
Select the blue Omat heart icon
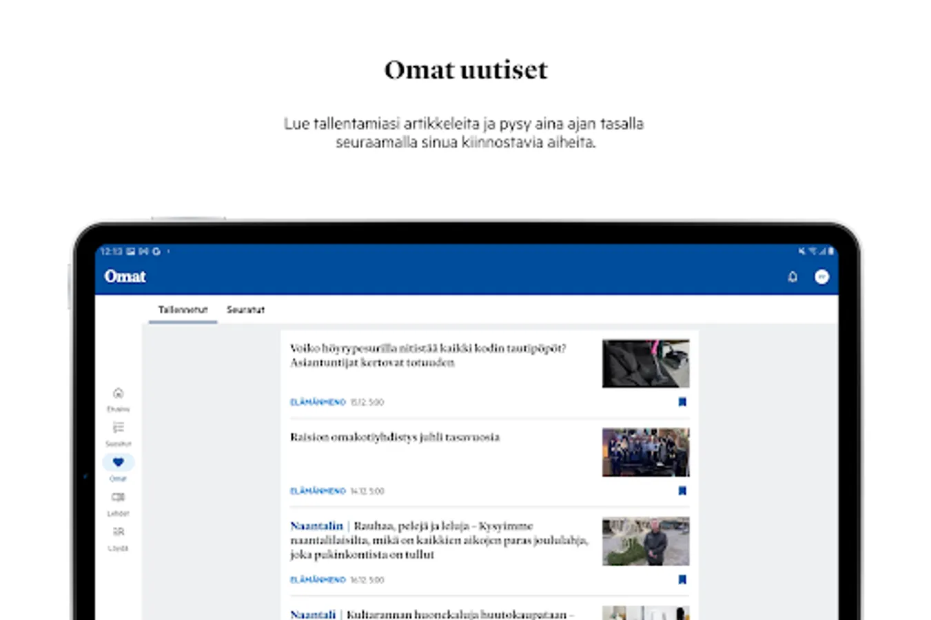tap(118, 462)
